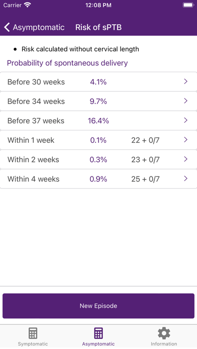Switch to the Symptomatic tab label

click(x=33, y=344)
